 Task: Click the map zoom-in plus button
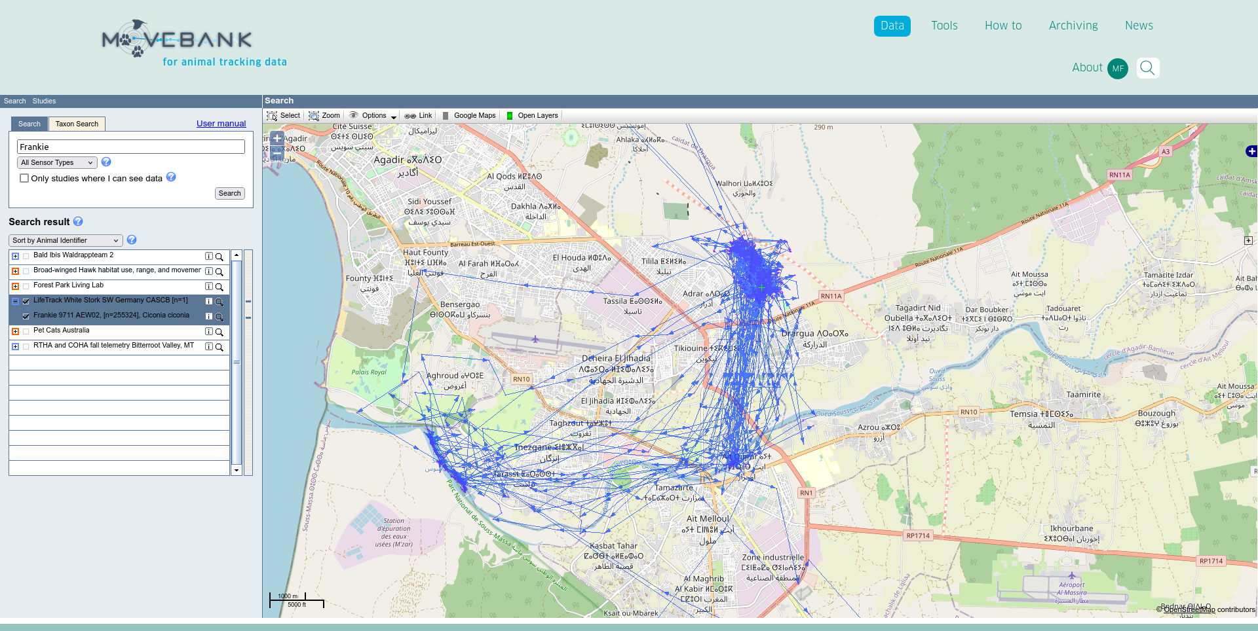[277, 138]
